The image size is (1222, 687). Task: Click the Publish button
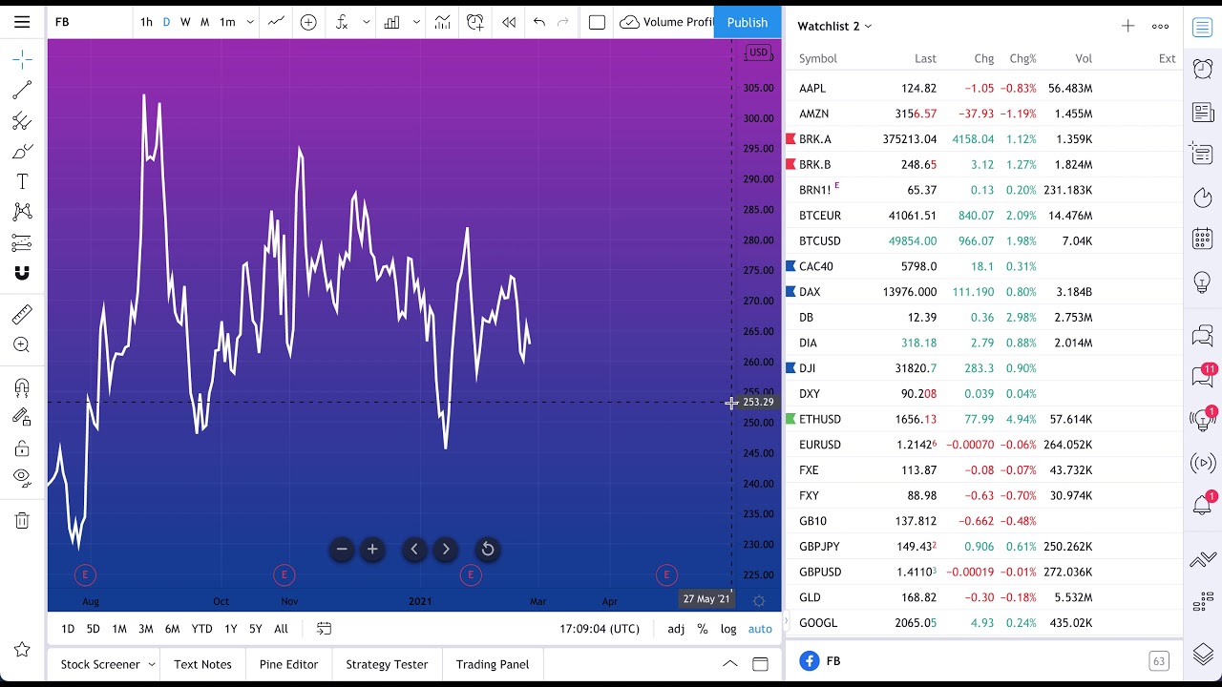click(x=748, y=22)
